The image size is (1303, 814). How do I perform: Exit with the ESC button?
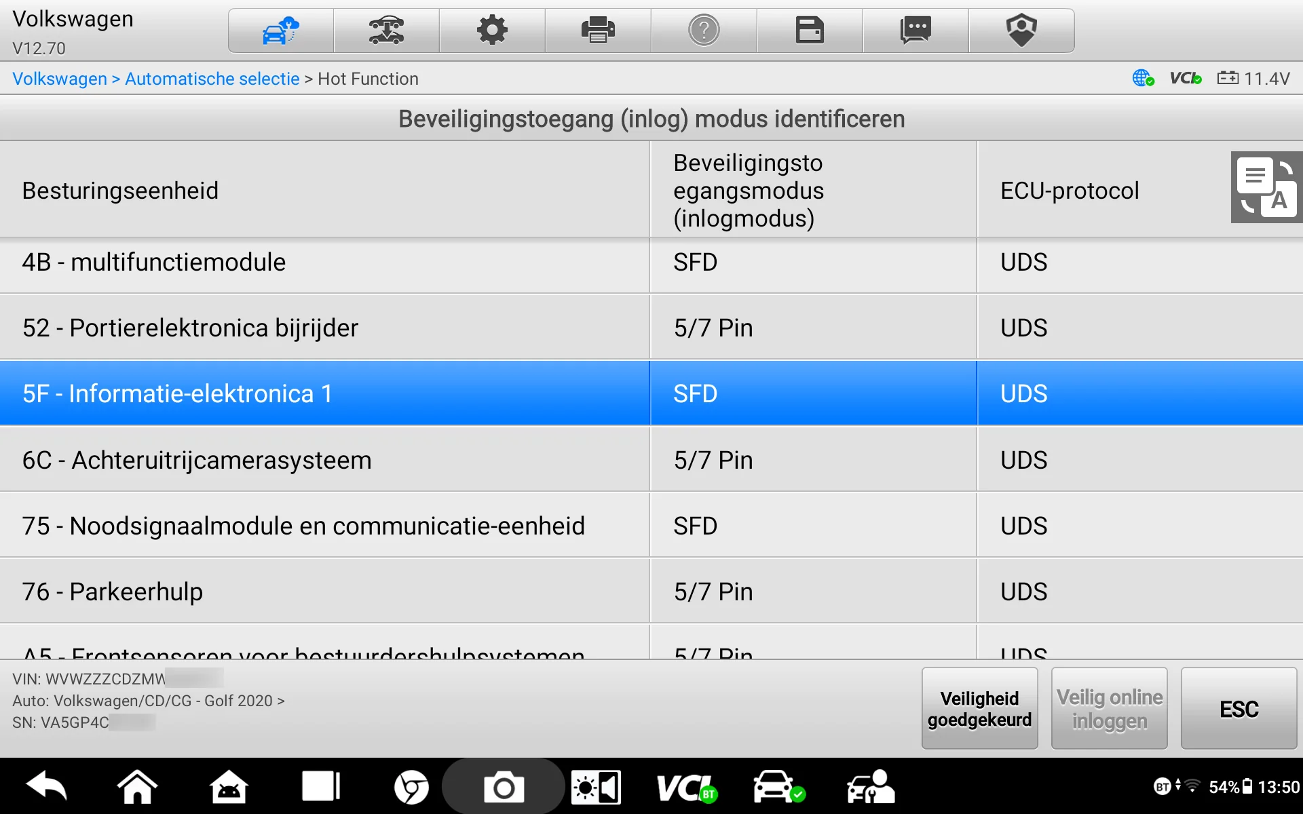point(1239,708)
